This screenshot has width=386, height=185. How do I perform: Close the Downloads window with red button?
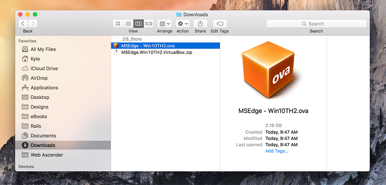(x=20, y=14)
